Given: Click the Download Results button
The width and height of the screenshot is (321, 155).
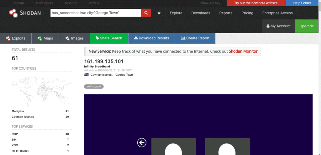Looking at the screenshot, I should tap(152, 38).
